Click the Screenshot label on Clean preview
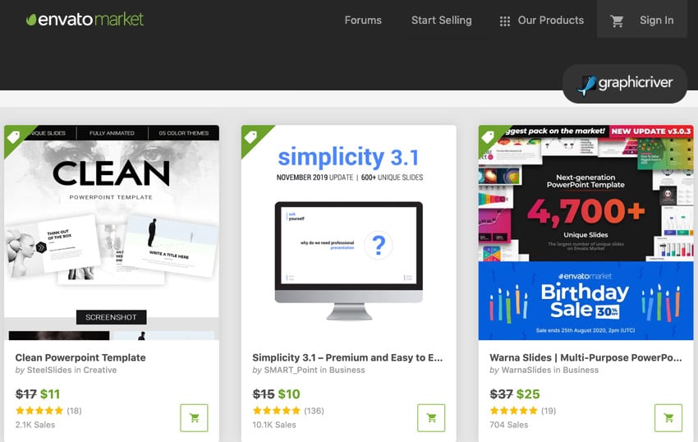This screenshot has height=442, width=698. tap(111, 317)
